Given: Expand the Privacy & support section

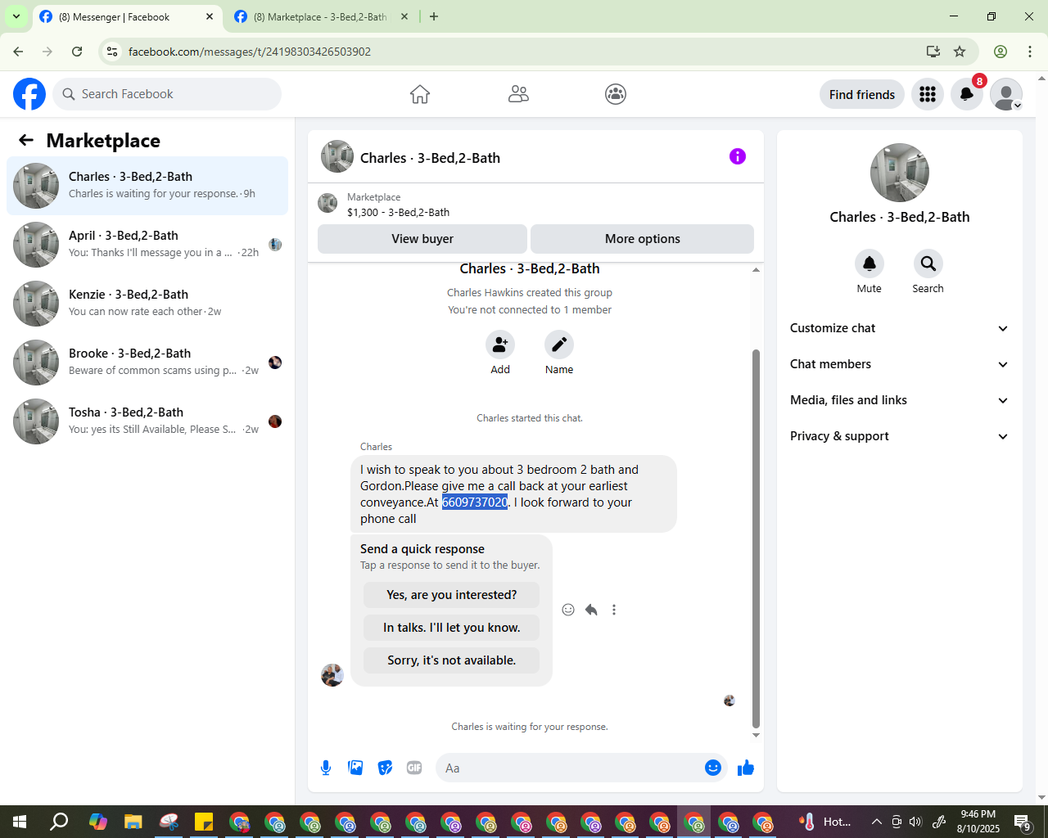Looking at the screenshot, I should click(900, 436).
